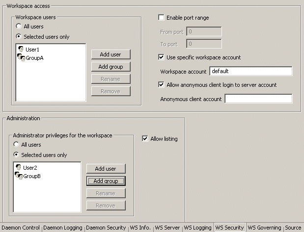Enable the port range checkbox
The width and height of the screenshot is (304, 232).
pyautogui.click(x=161, y=18)
